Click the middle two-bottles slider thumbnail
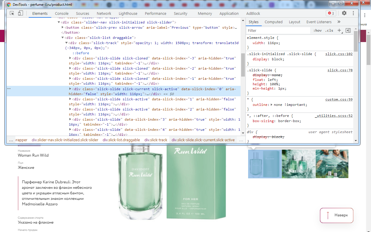 [299, 164]
